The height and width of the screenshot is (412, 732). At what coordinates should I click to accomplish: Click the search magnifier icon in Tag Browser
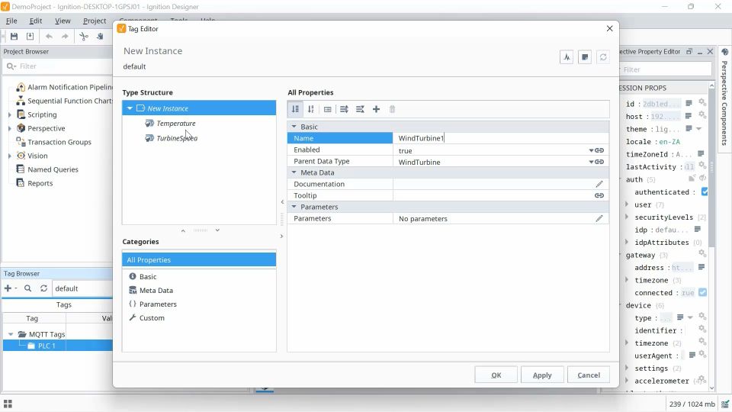[28, 288]
